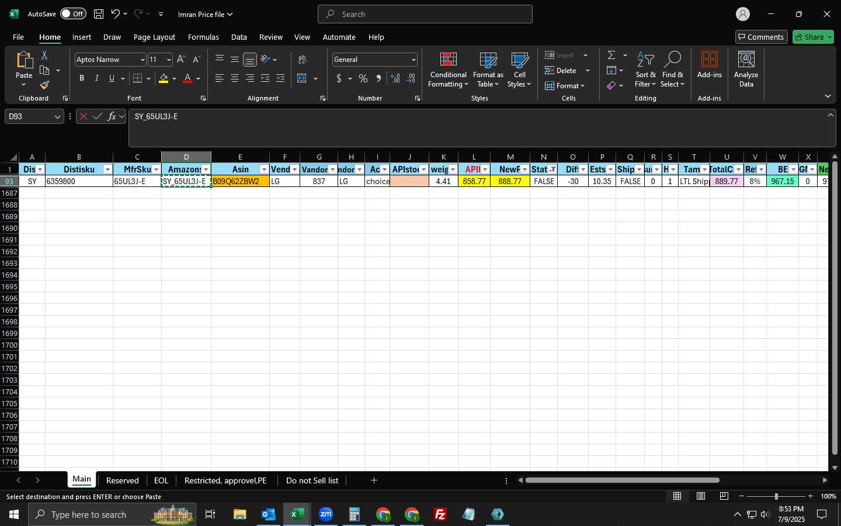Open Asin column filter dropdown

coord(263,169)
